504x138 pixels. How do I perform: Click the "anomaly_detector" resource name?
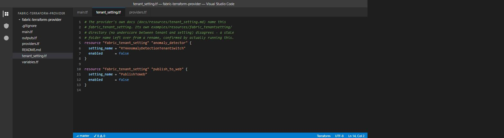pyautogui.click(x=169, y=43)
